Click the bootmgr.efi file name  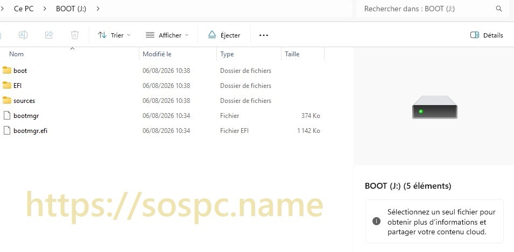[31, 131]
